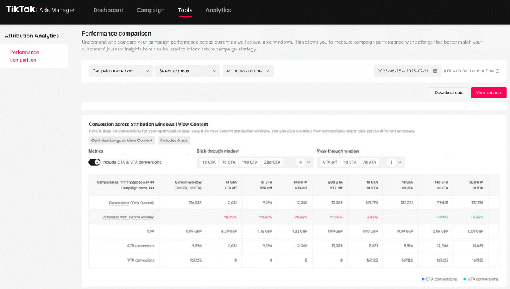Choose the 1d VTA window option
The image size is (510, 289).
pos(350,162)
